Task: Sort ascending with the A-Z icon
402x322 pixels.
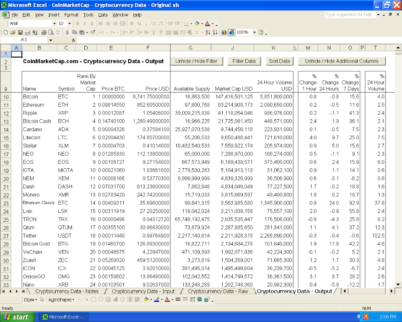Action: coord(208,32)
